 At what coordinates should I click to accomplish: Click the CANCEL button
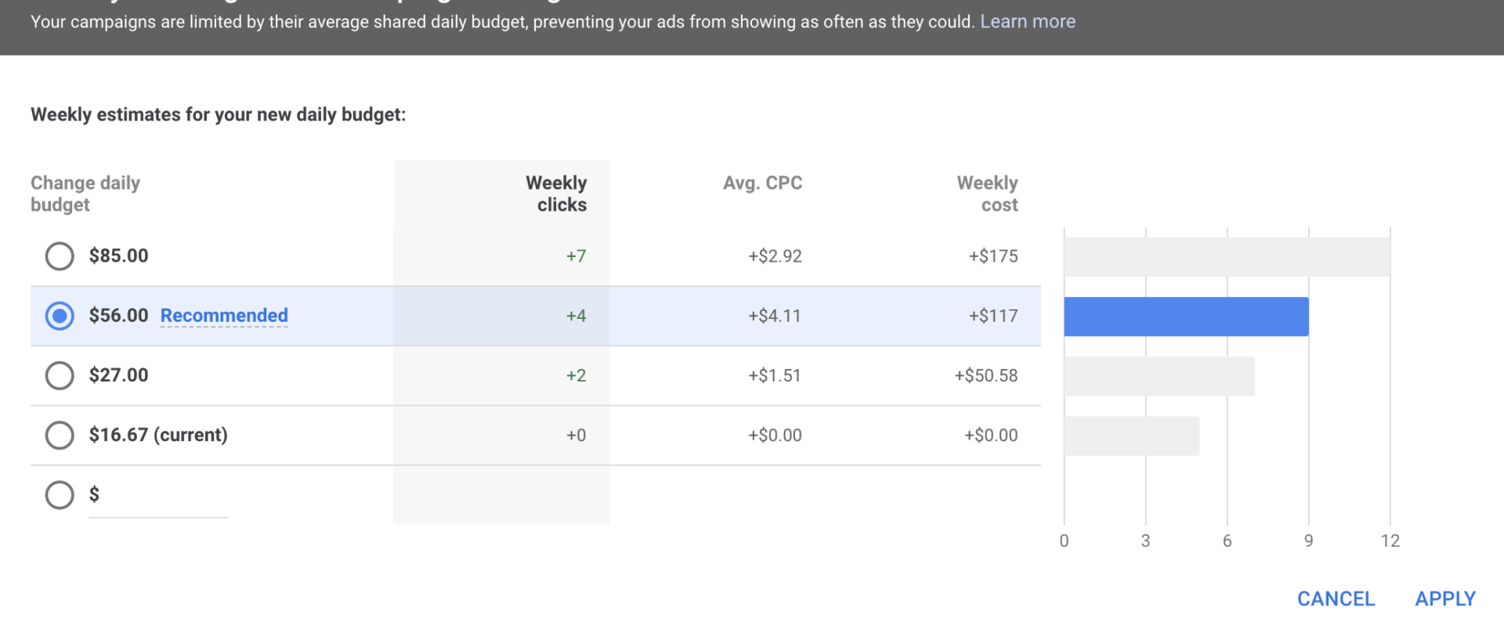point(1336,598)
